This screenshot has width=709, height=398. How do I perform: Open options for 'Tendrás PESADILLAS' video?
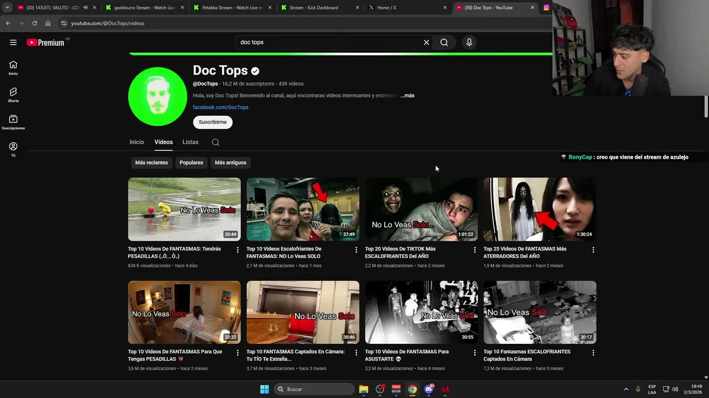pos(238,250)
